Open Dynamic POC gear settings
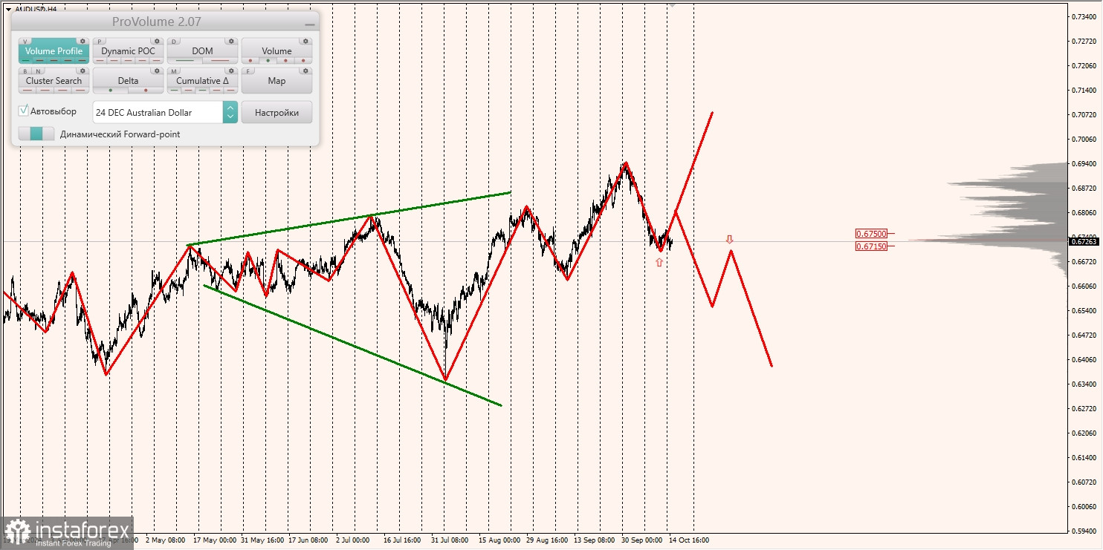This screenshot has height=550, width=1103. coord(157,42)
